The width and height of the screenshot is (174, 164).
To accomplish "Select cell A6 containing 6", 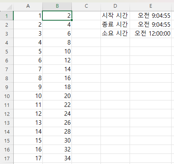I will 28,60.
